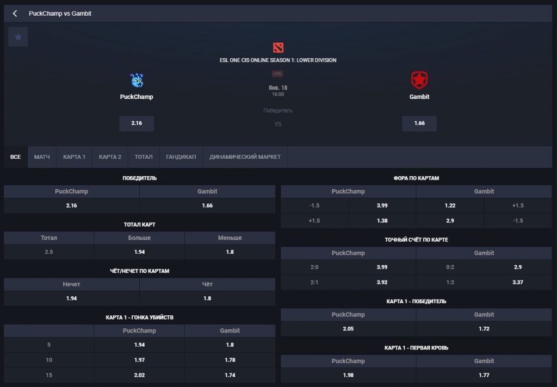Choose Нечет 1.94 odds
The image size is (557, 387).
[x=71, y=298]
